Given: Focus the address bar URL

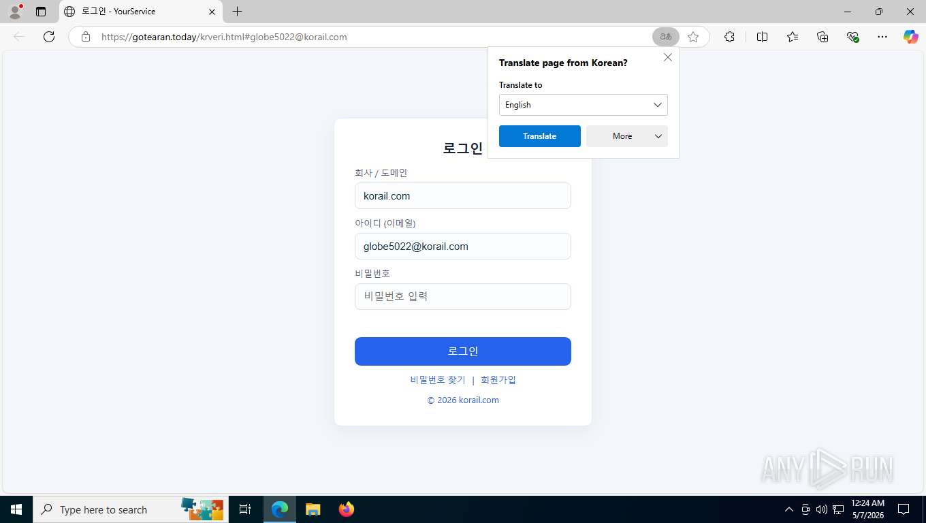Looking at the screenshot, I should click(224, 37).
